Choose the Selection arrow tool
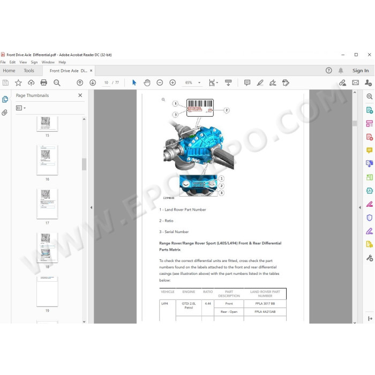This screenshot has height=375, width=375. [134, 82]
